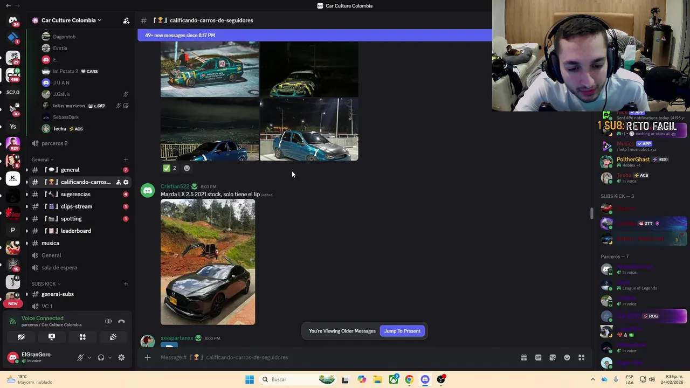Open the GIF picker
The width and height of the screenshot is (690, 388).
538,357
